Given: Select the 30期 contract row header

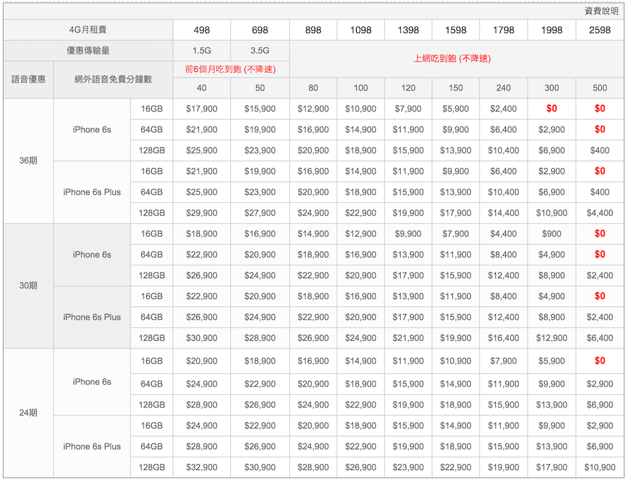Looking at the screenshot, I should tap(28, 286).
